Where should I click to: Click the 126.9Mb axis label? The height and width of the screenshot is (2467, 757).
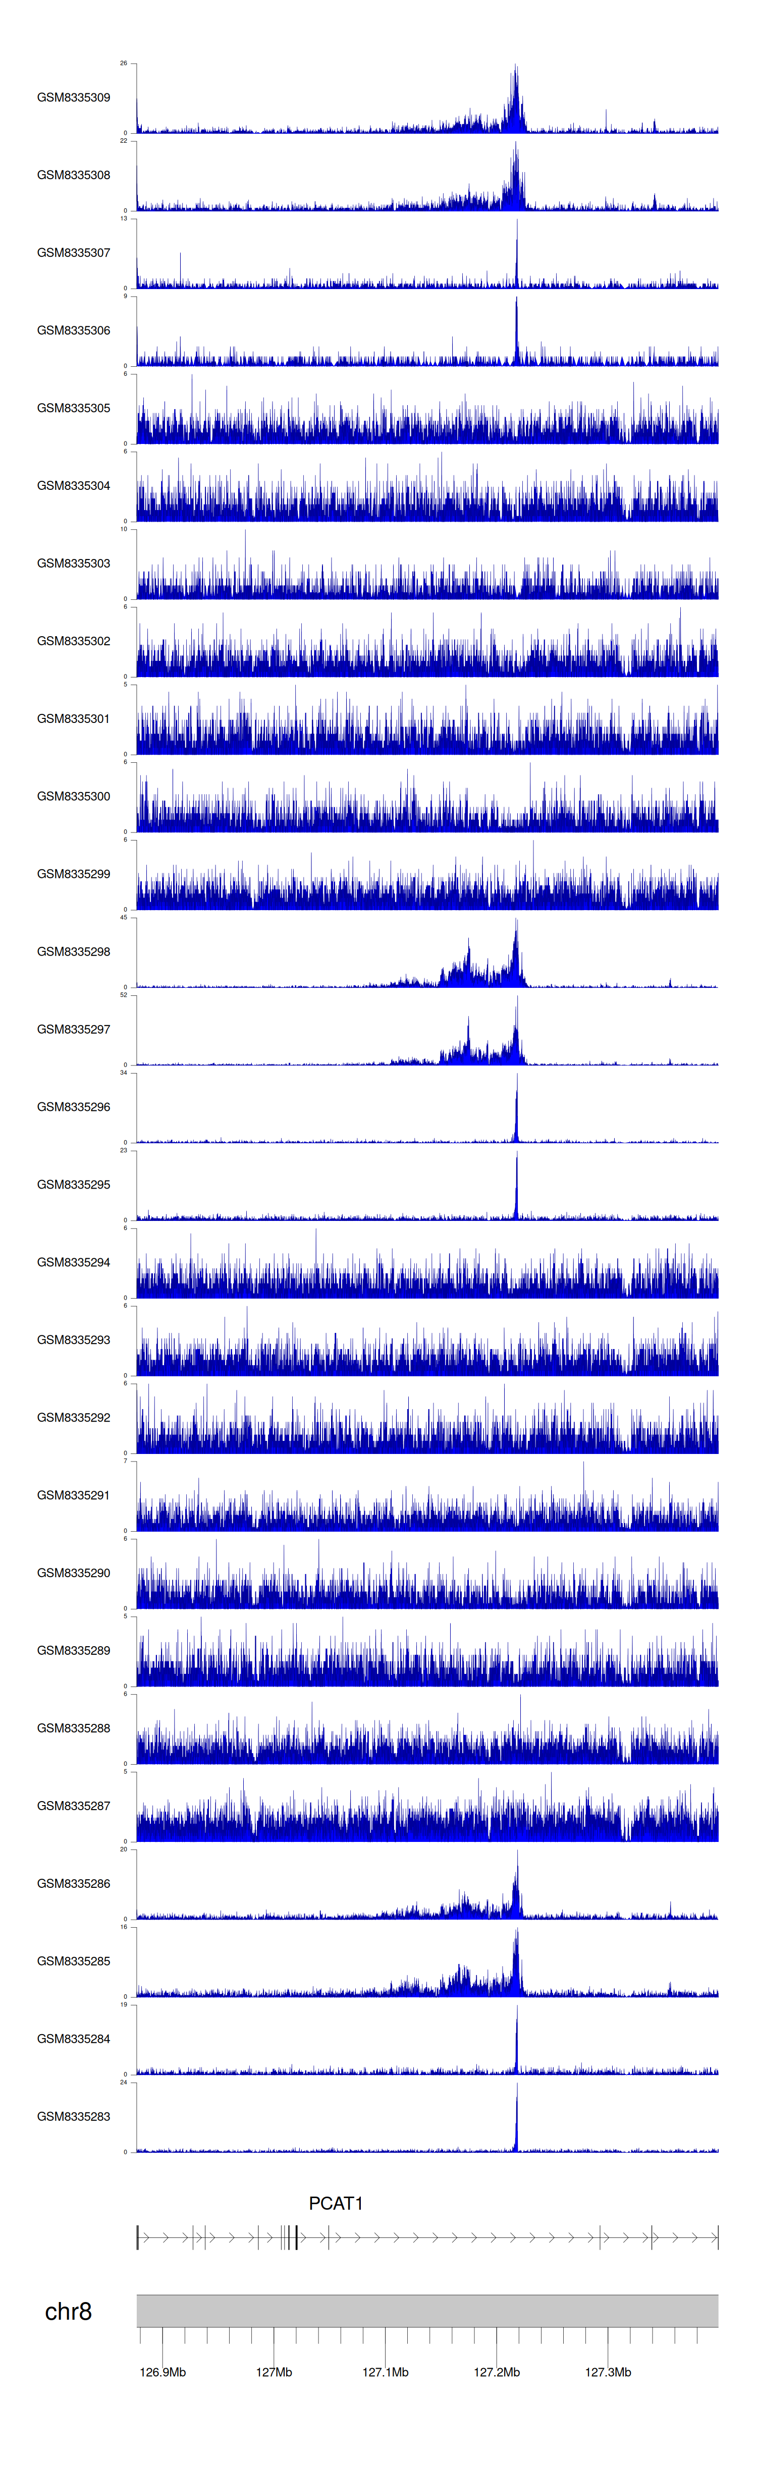163,2372
